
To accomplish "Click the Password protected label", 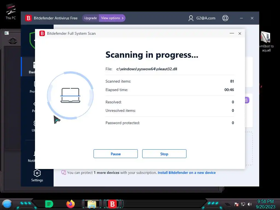I will pyautogui.click(x=123, y=123).
